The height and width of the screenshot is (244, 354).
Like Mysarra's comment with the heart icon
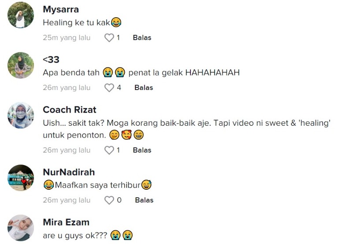(109, 38)
